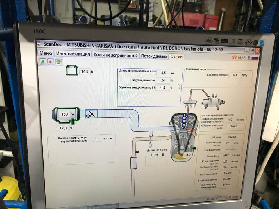Minimize the ScanDoc window
The width and height of the screenshot is (279, 209).
(x=247, y=51)
